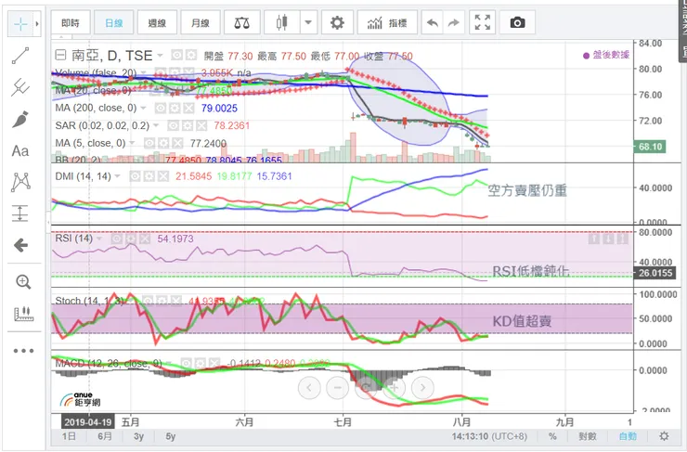Open SAR indicator settings

pyautogui.click(x=188, y=125)
